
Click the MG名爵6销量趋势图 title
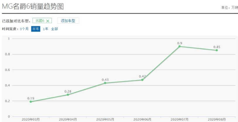[x=33, y=6]
